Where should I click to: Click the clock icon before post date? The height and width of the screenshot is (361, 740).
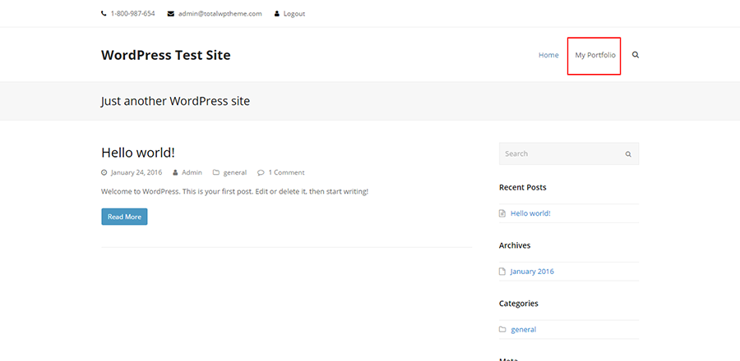pyautogui.click(x=104, y=173)
